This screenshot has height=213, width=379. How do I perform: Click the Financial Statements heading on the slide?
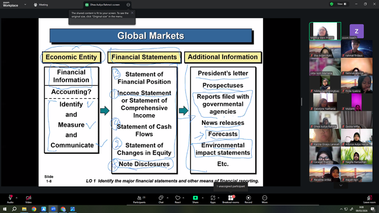coord(144,57)
